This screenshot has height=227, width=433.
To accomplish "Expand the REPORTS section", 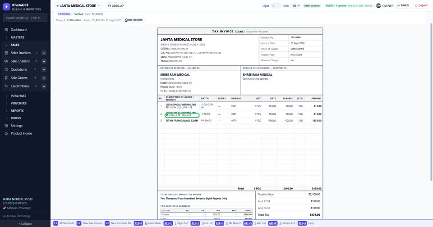I will click(25, 111).
